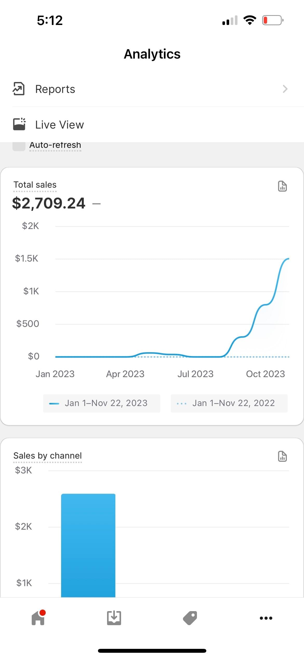Open the Reports icon
This screenshot has height=659, width=304.
pos(19,89)
